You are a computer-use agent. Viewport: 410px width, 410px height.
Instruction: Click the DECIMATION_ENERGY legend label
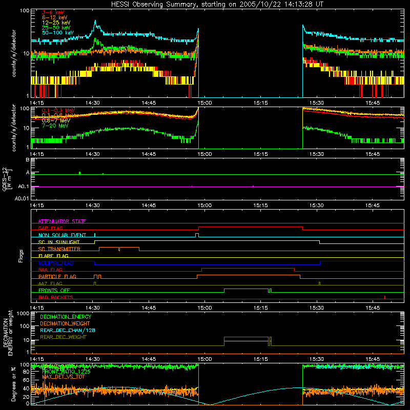[x=66, y=317]
